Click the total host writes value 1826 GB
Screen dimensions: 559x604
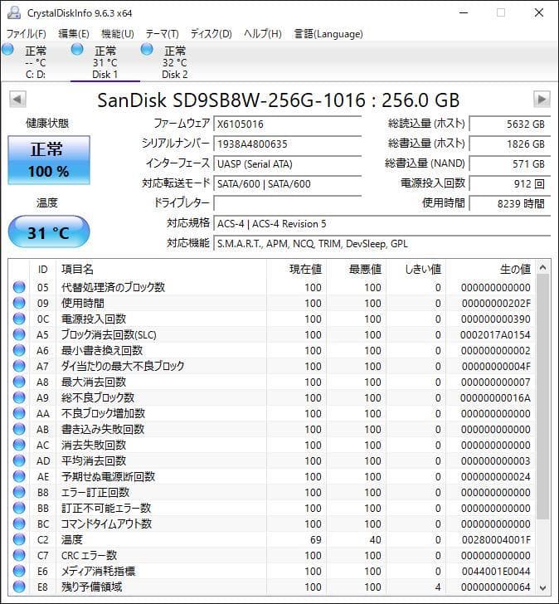pos(510,144)
